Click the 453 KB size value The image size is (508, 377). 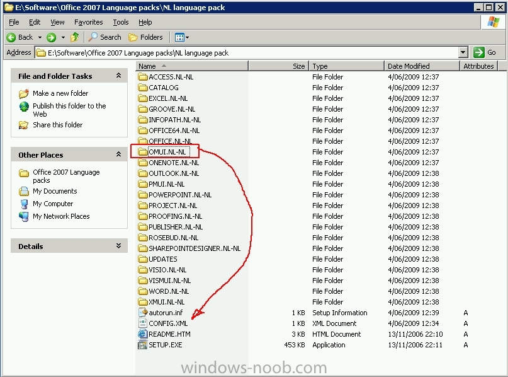click(295, 345)
